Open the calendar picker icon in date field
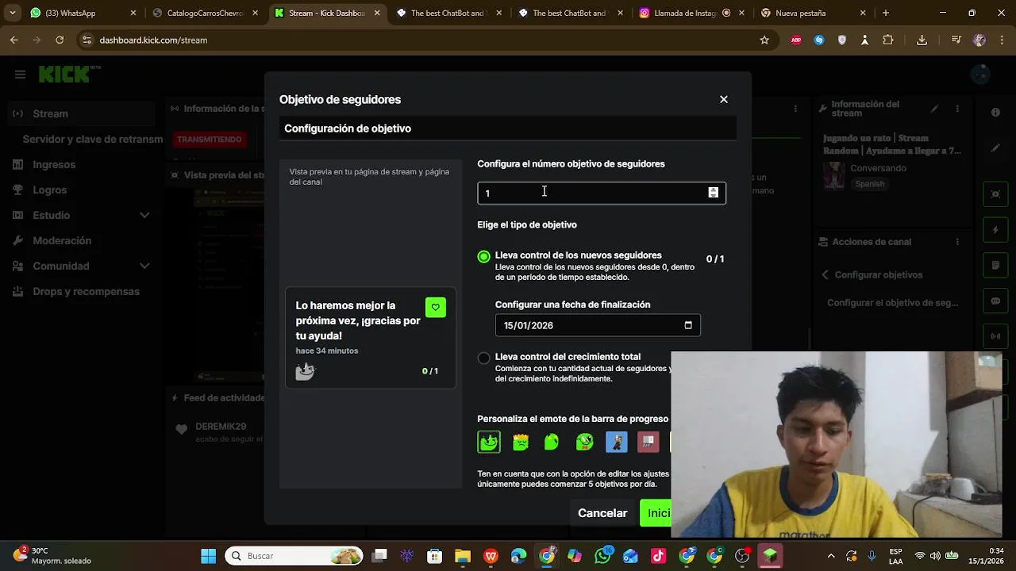 pyautogui.click(x=688, y=325)
